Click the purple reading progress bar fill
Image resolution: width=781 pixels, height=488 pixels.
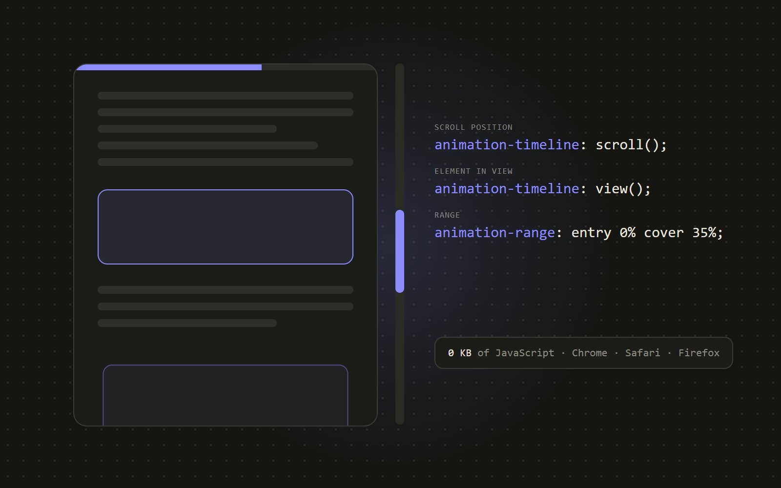(x=169, y=67)
